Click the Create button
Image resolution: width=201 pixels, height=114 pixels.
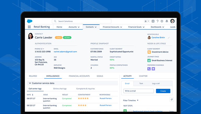(163, 91)
